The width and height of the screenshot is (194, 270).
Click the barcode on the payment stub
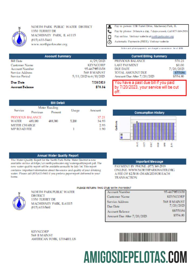[148, 237]
